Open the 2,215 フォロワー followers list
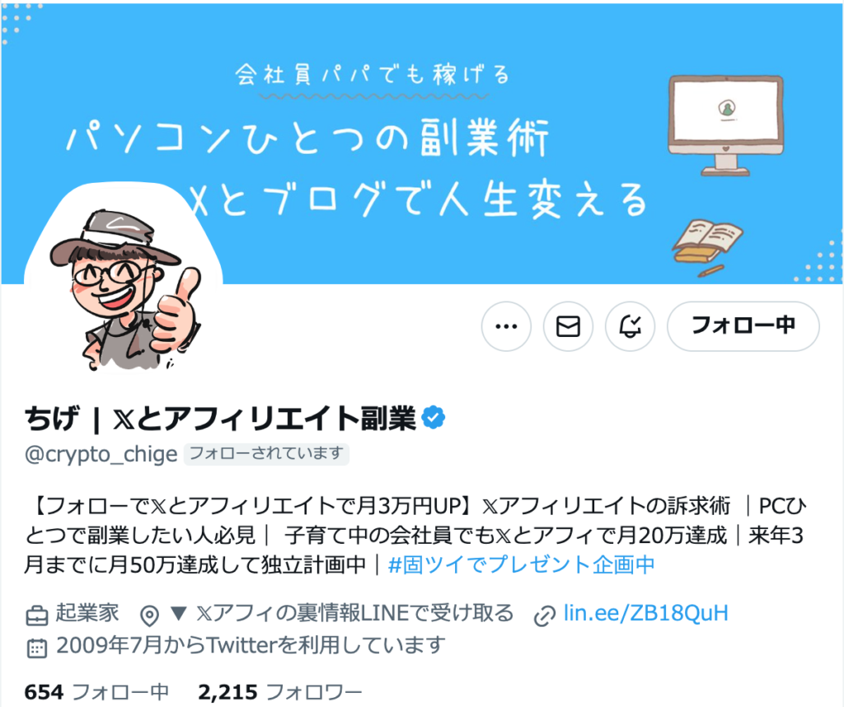 (x=280, y=692)
